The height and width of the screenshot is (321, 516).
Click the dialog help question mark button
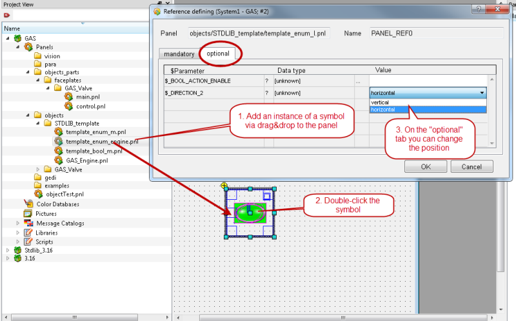[479, 10]
